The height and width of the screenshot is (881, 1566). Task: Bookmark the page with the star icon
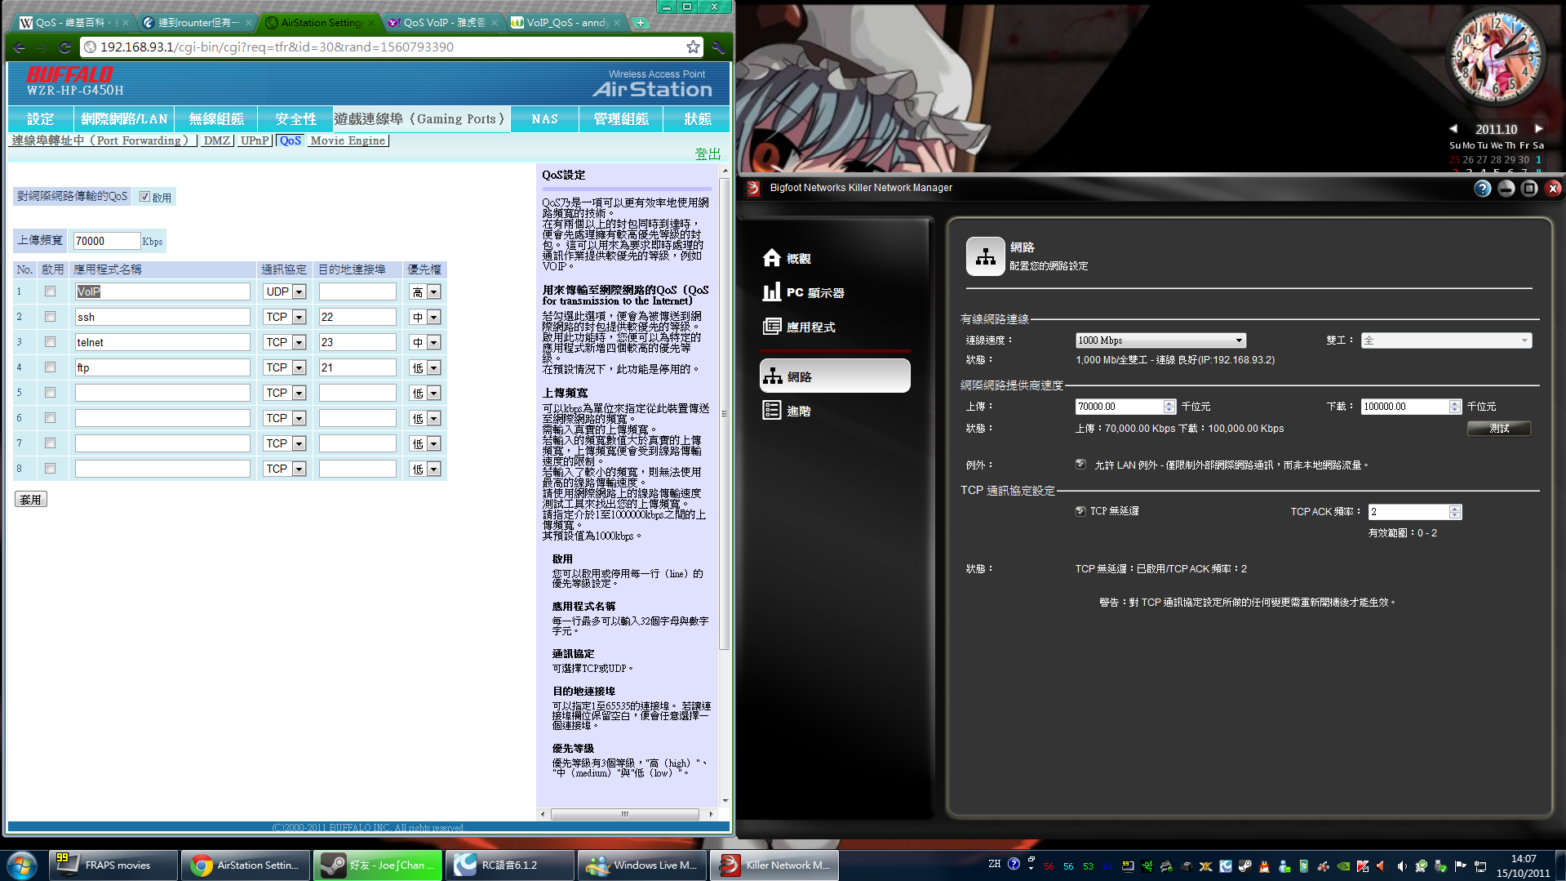[x=693, y=47]
